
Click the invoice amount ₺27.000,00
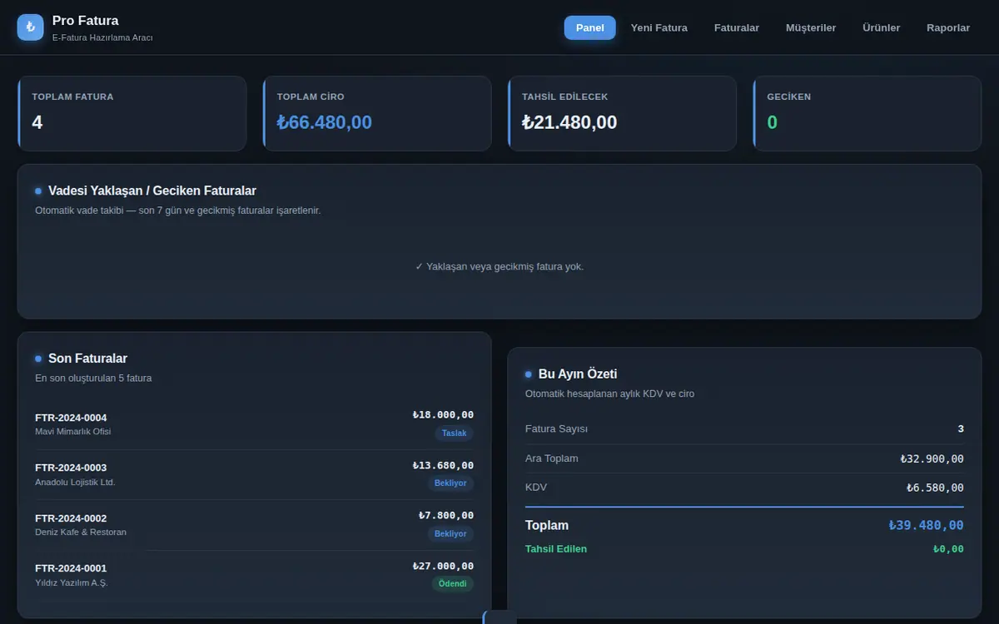443,566
